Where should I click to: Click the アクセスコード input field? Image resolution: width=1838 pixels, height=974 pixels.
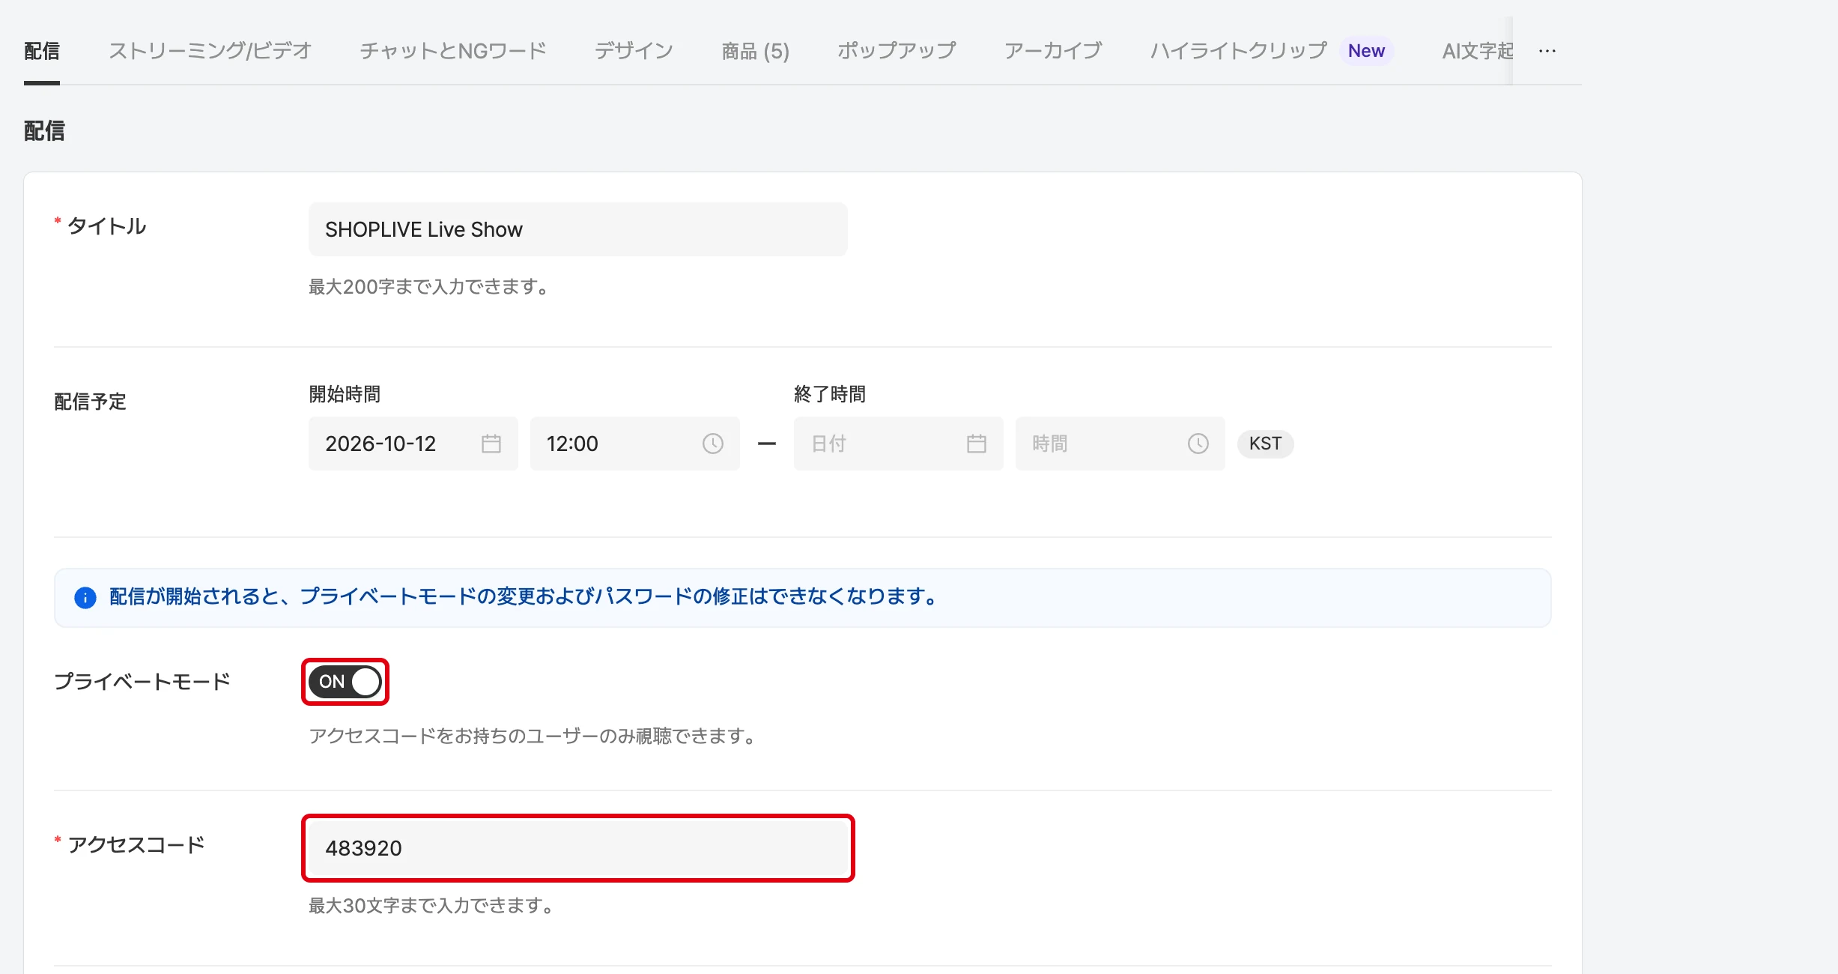pyautogui.click(x=578, y=848)
